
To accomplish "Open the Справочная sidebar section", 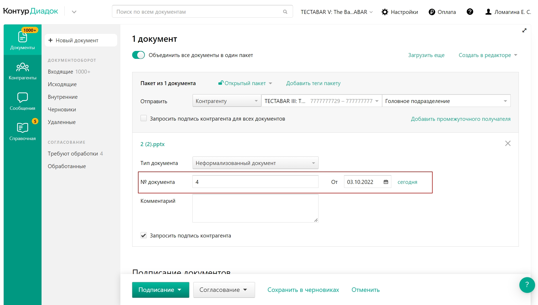I will (22, 131).
